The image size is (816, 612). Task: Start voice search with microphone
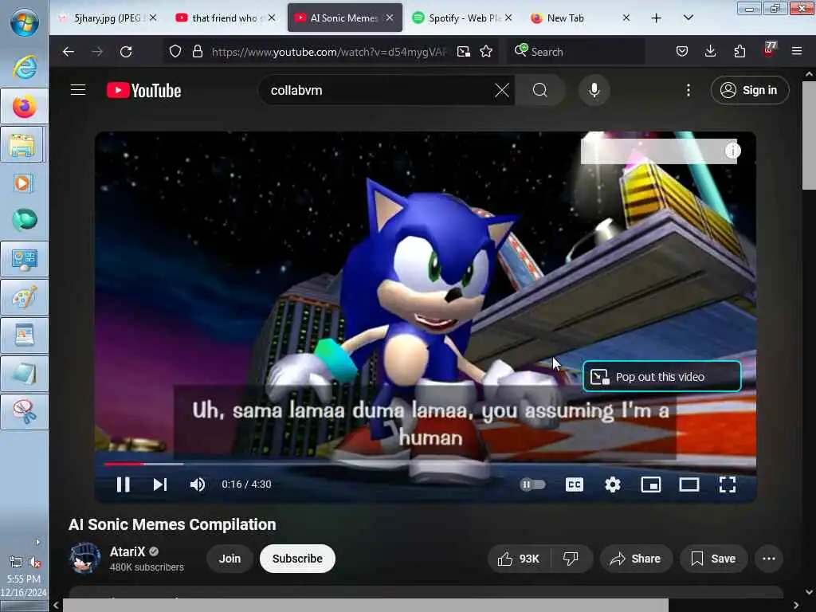click(594, 91)
